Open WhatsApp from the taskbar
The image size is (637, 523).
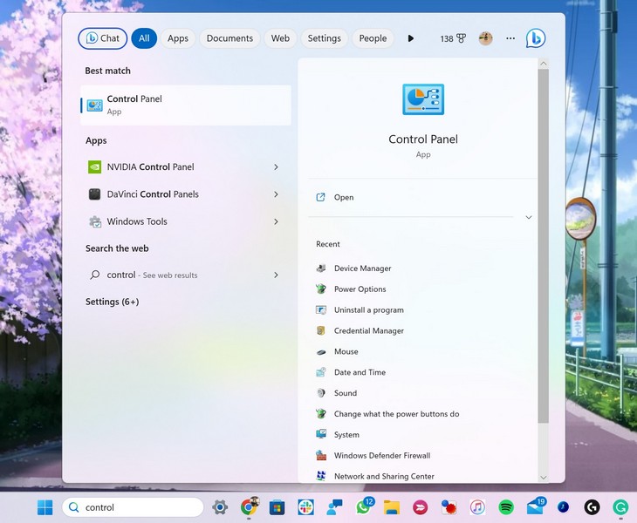[x=364, y=507]
